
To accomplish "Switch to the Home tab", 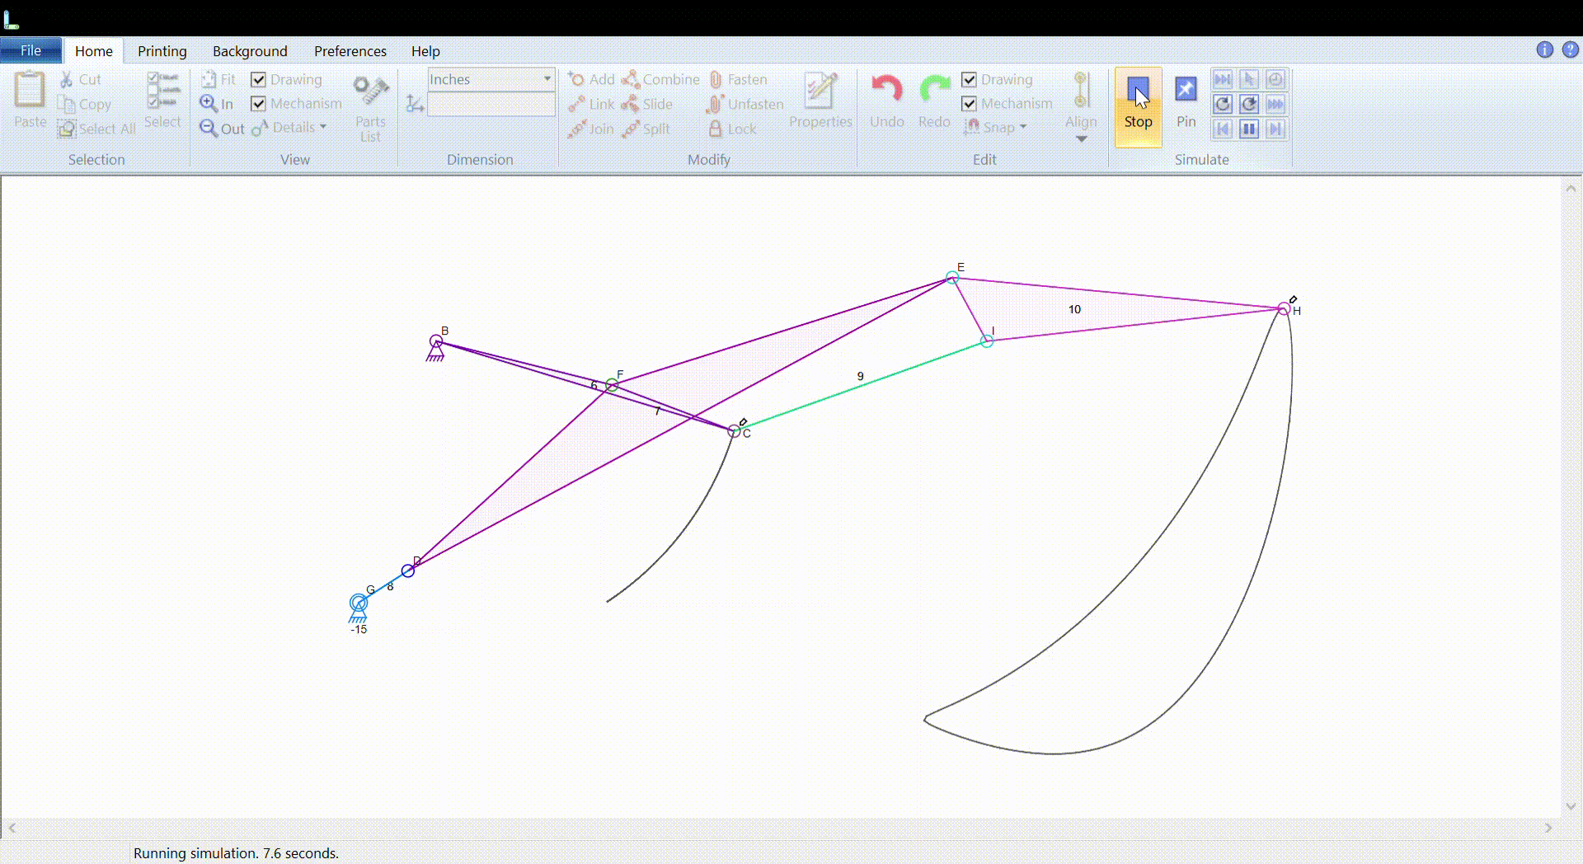I will click(x=94, y=51).
